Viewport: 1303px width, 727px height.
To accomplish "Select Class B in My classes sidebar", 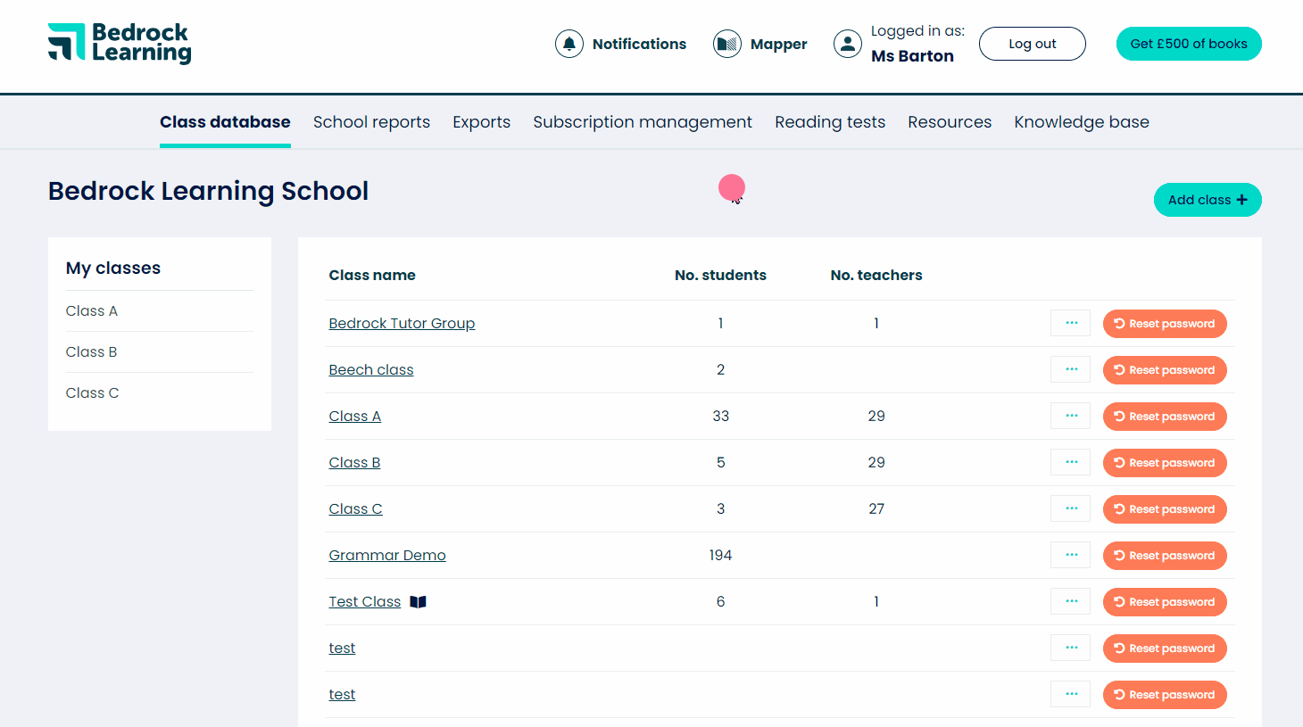I will (92, 351).
